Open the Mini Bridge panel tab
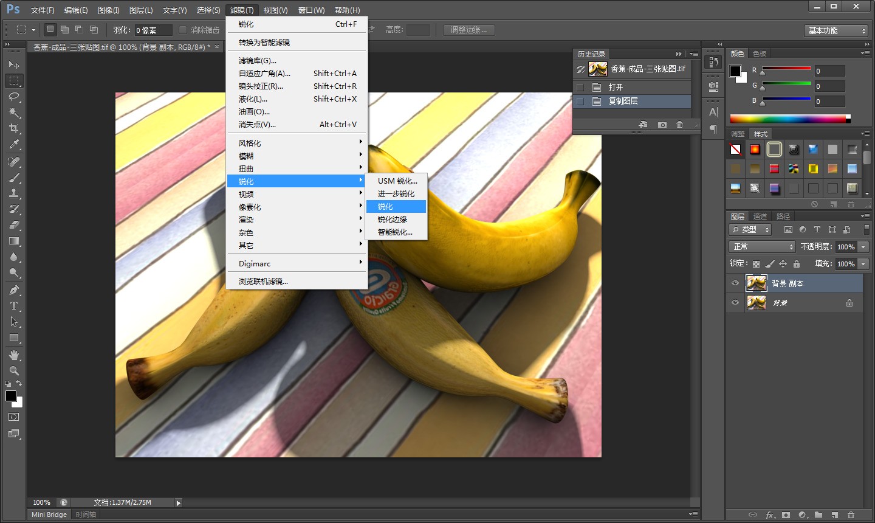This screenshot has width=875, height=523. [49, 514]
